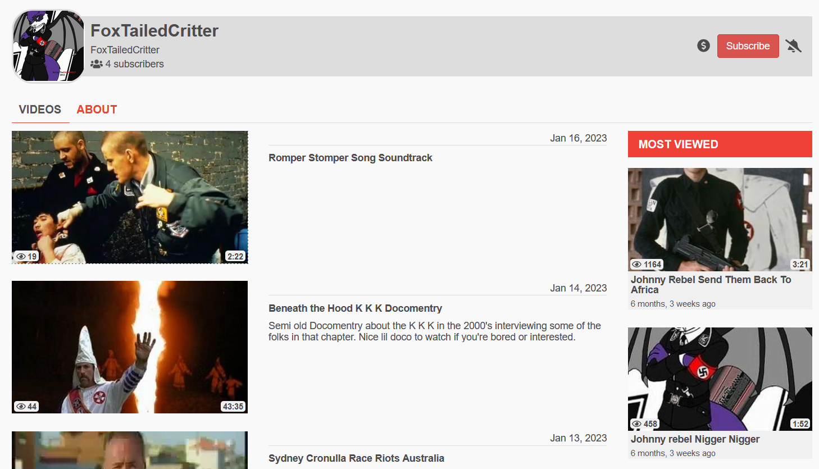The image size is (819, 469).
Task: Click the Romper Stomper Song Soundtrack title
Action: [350, 158]
